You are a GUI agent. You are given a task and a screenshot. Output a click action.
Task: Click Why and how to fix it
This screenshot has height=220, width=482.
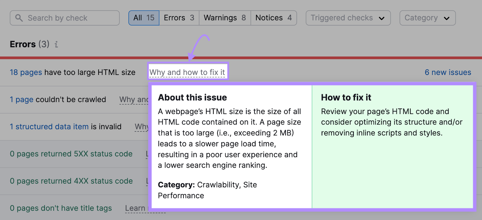coord(187,73)
